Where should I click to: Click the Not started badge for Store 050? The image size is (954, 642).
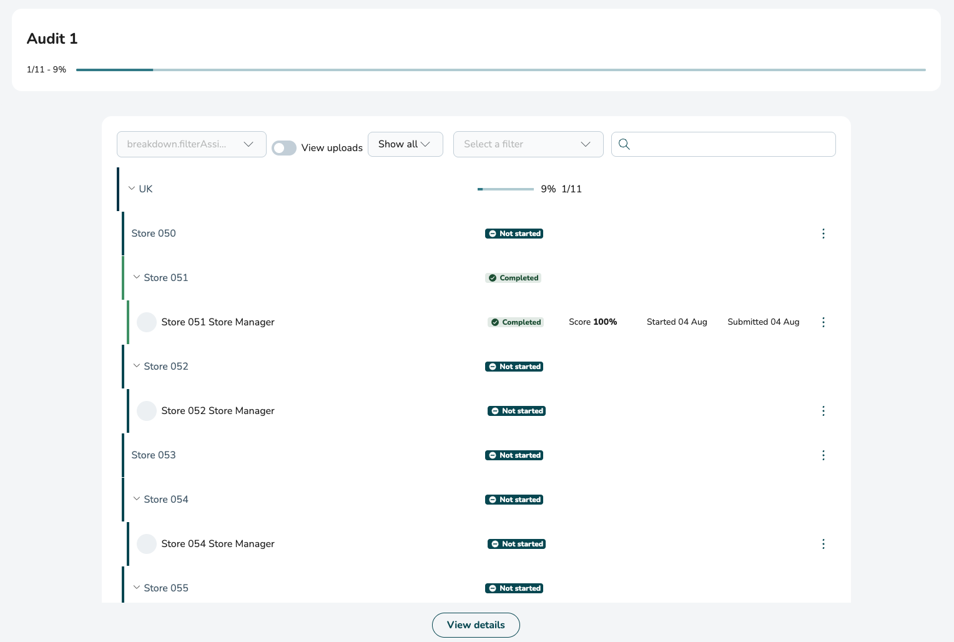[514, 234]
